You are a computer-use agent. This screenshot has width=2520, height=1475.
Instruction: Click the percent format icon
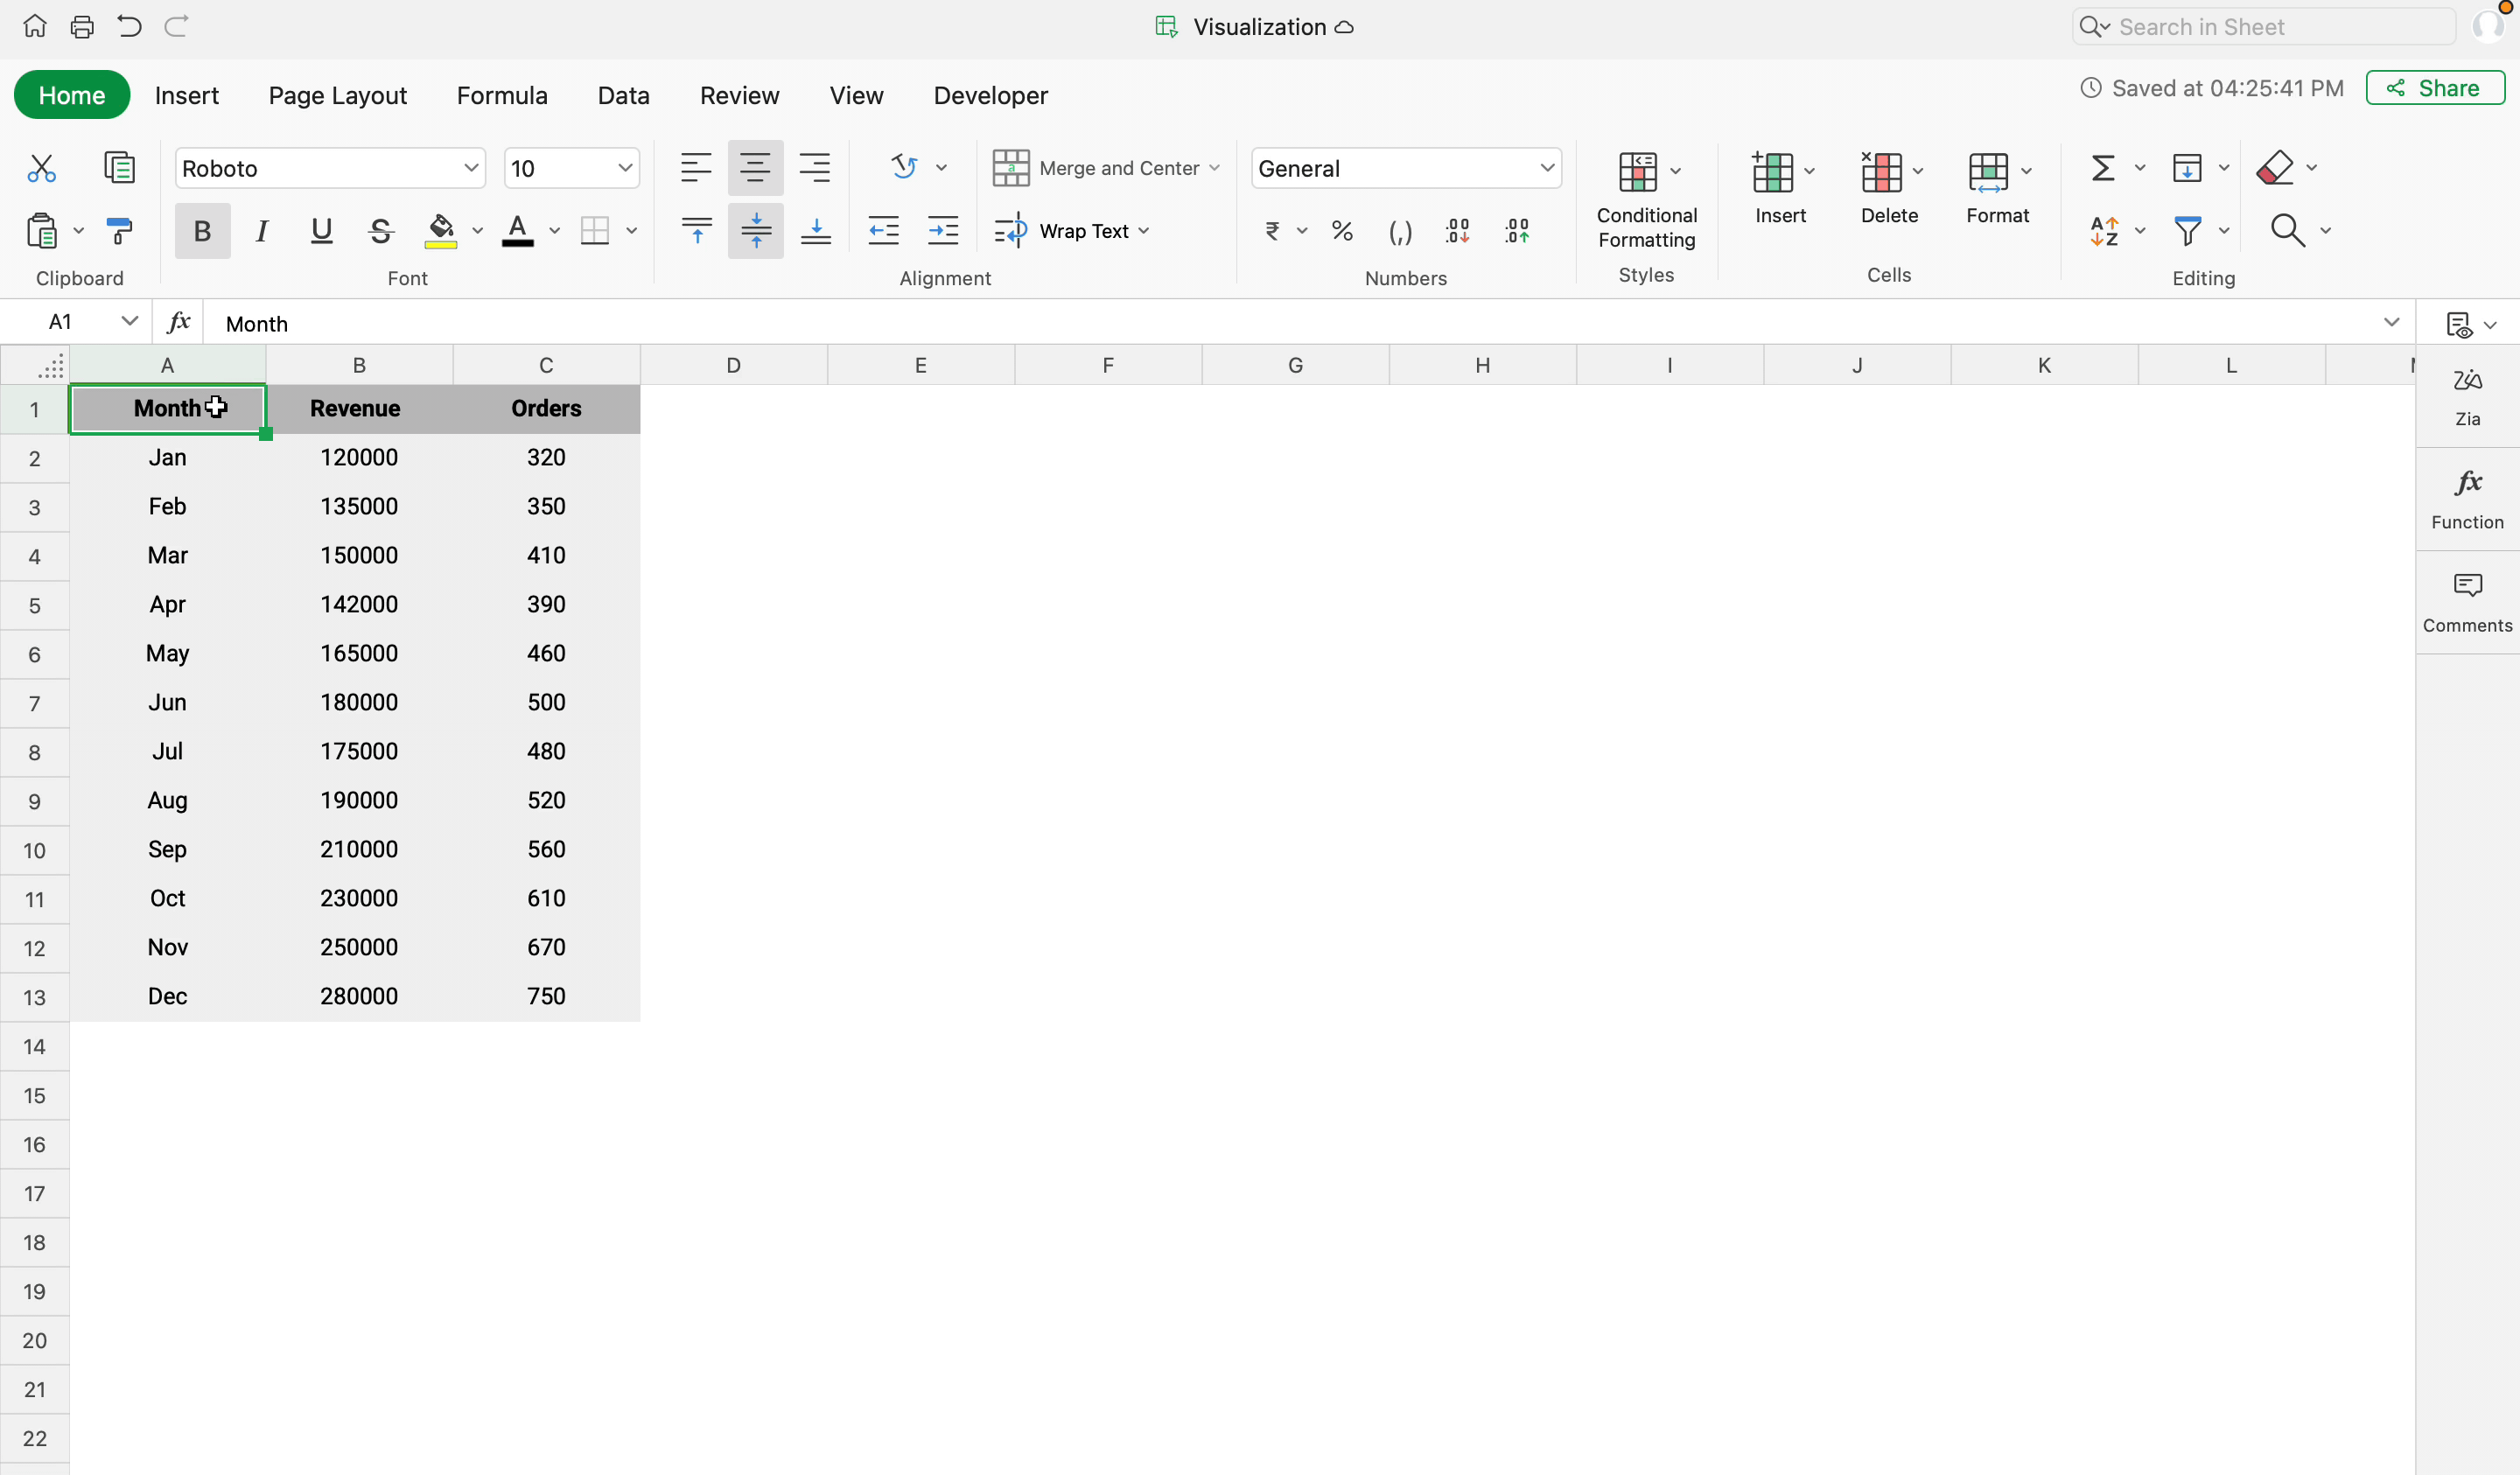pos(1342,231)
